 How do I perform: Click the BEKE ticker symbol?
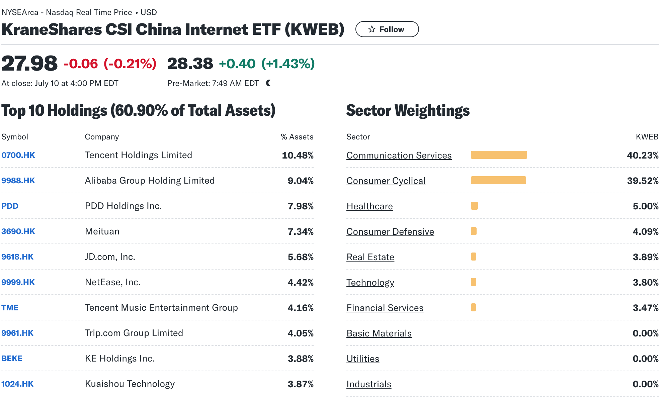click(x=12, y=359)
